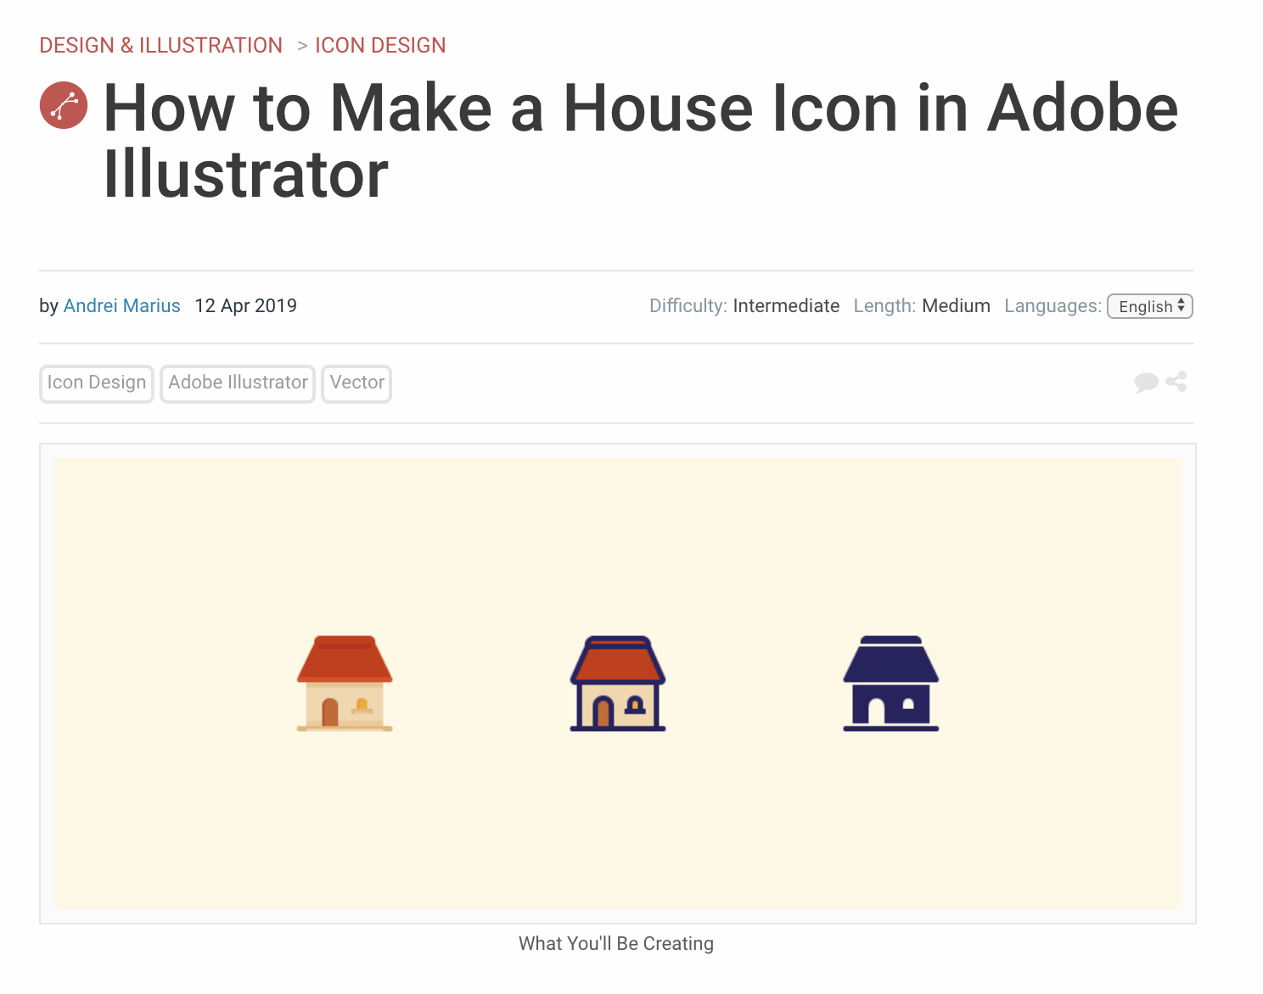
Task: Select the Vector tag
Action: tap(356, 383)
